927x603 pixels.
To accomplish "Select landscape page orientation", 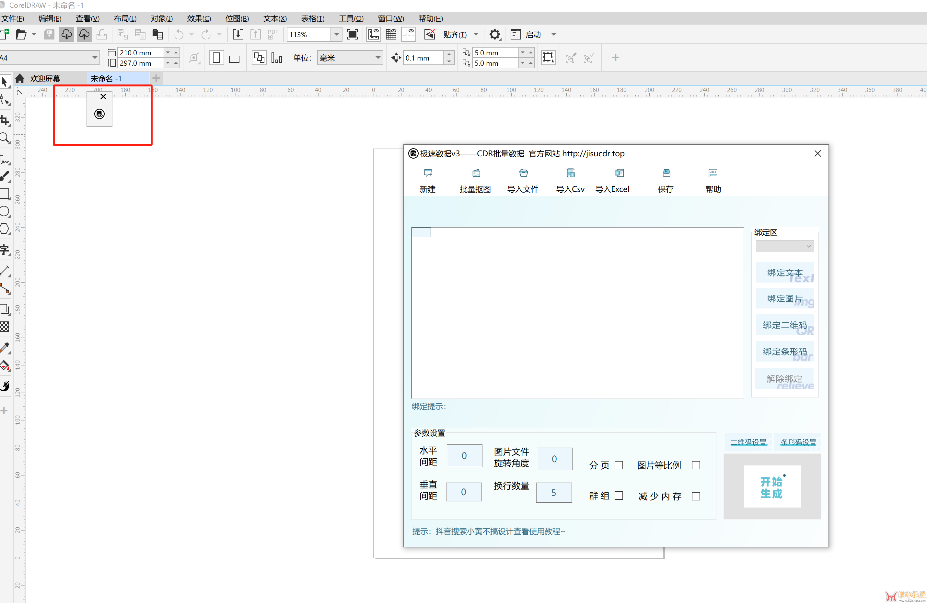I will (234, 58).
